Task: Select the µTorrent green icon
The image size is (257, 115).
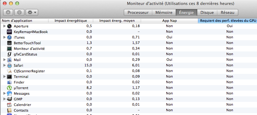Action: click(9, 88)
